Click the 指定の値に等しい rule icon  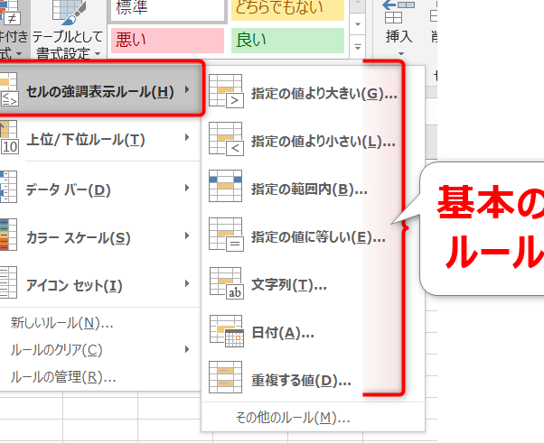click(x=226, y=236)
